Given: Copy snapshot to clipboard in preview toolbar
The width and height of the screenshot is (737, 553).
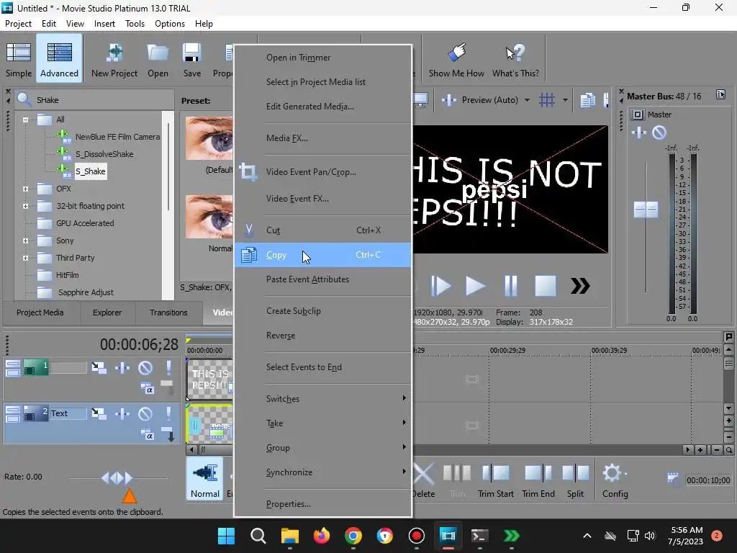Looking at the screenshot, I should (x=587, y=99).
